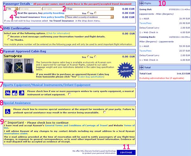Click the SMS Confirmation section header
Screen dimensions: 191x156
point(69,28)
